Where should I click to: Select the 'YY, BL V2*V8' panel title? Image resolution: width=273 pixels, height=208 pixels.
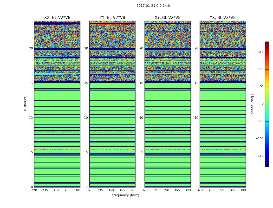pos(112,18)
